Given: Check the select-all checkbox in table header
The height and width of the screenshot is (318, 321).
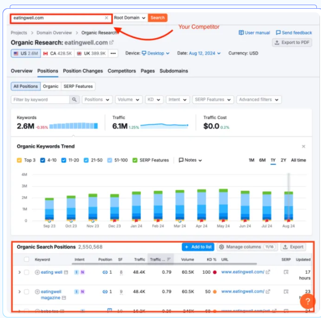Looking at the screenshot, I should [x=27, y=259].
